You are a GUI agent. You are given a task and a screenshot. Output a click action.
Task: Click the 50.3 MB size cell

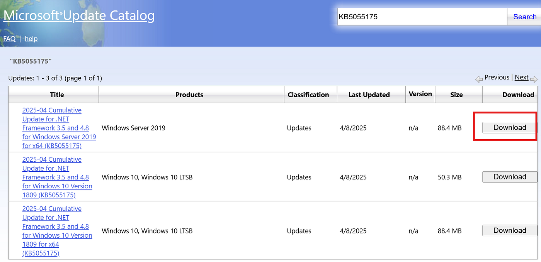click(449, 177)
